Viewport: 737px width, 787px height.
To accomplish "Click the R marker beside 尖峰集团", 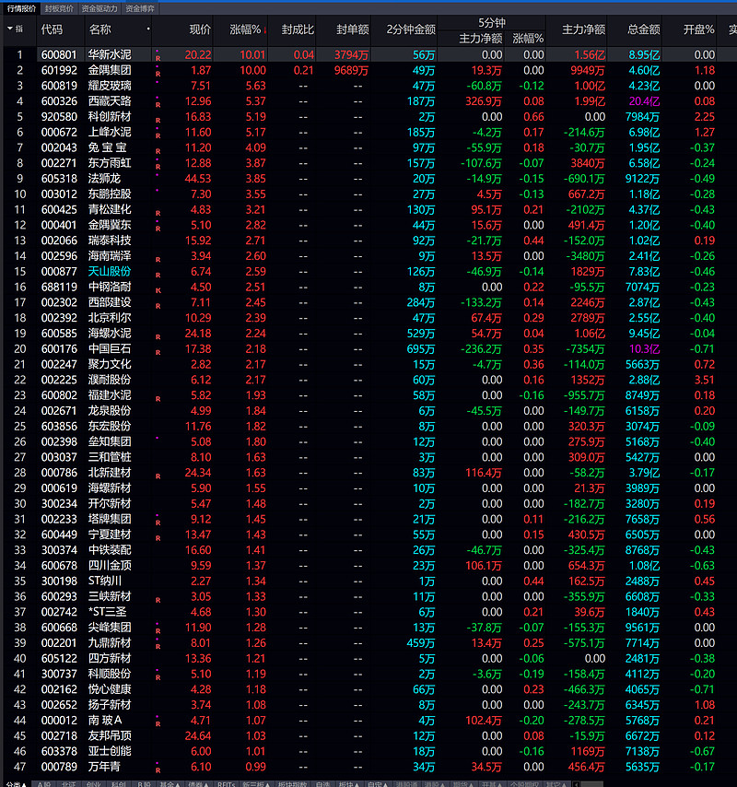I will point(158,631).
